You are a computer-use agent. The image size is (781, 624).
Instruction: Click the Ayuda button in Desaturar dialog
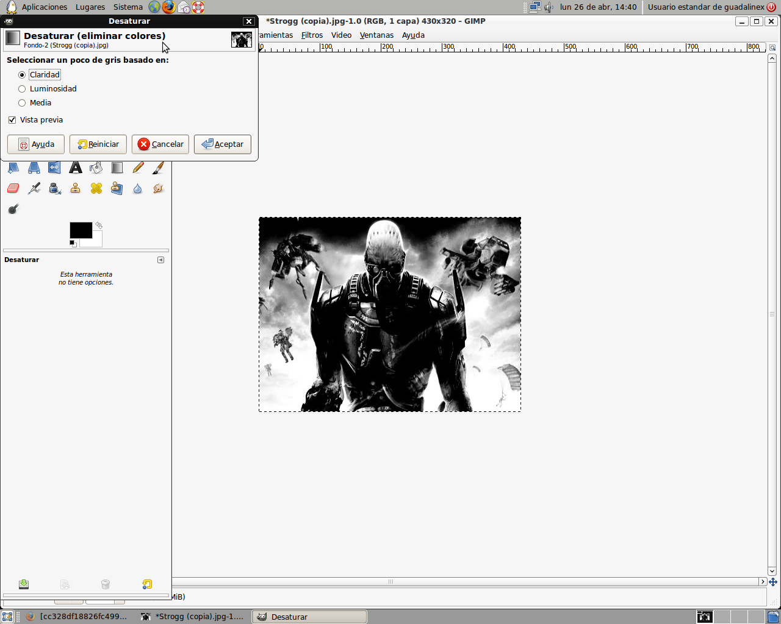[36, 144]
